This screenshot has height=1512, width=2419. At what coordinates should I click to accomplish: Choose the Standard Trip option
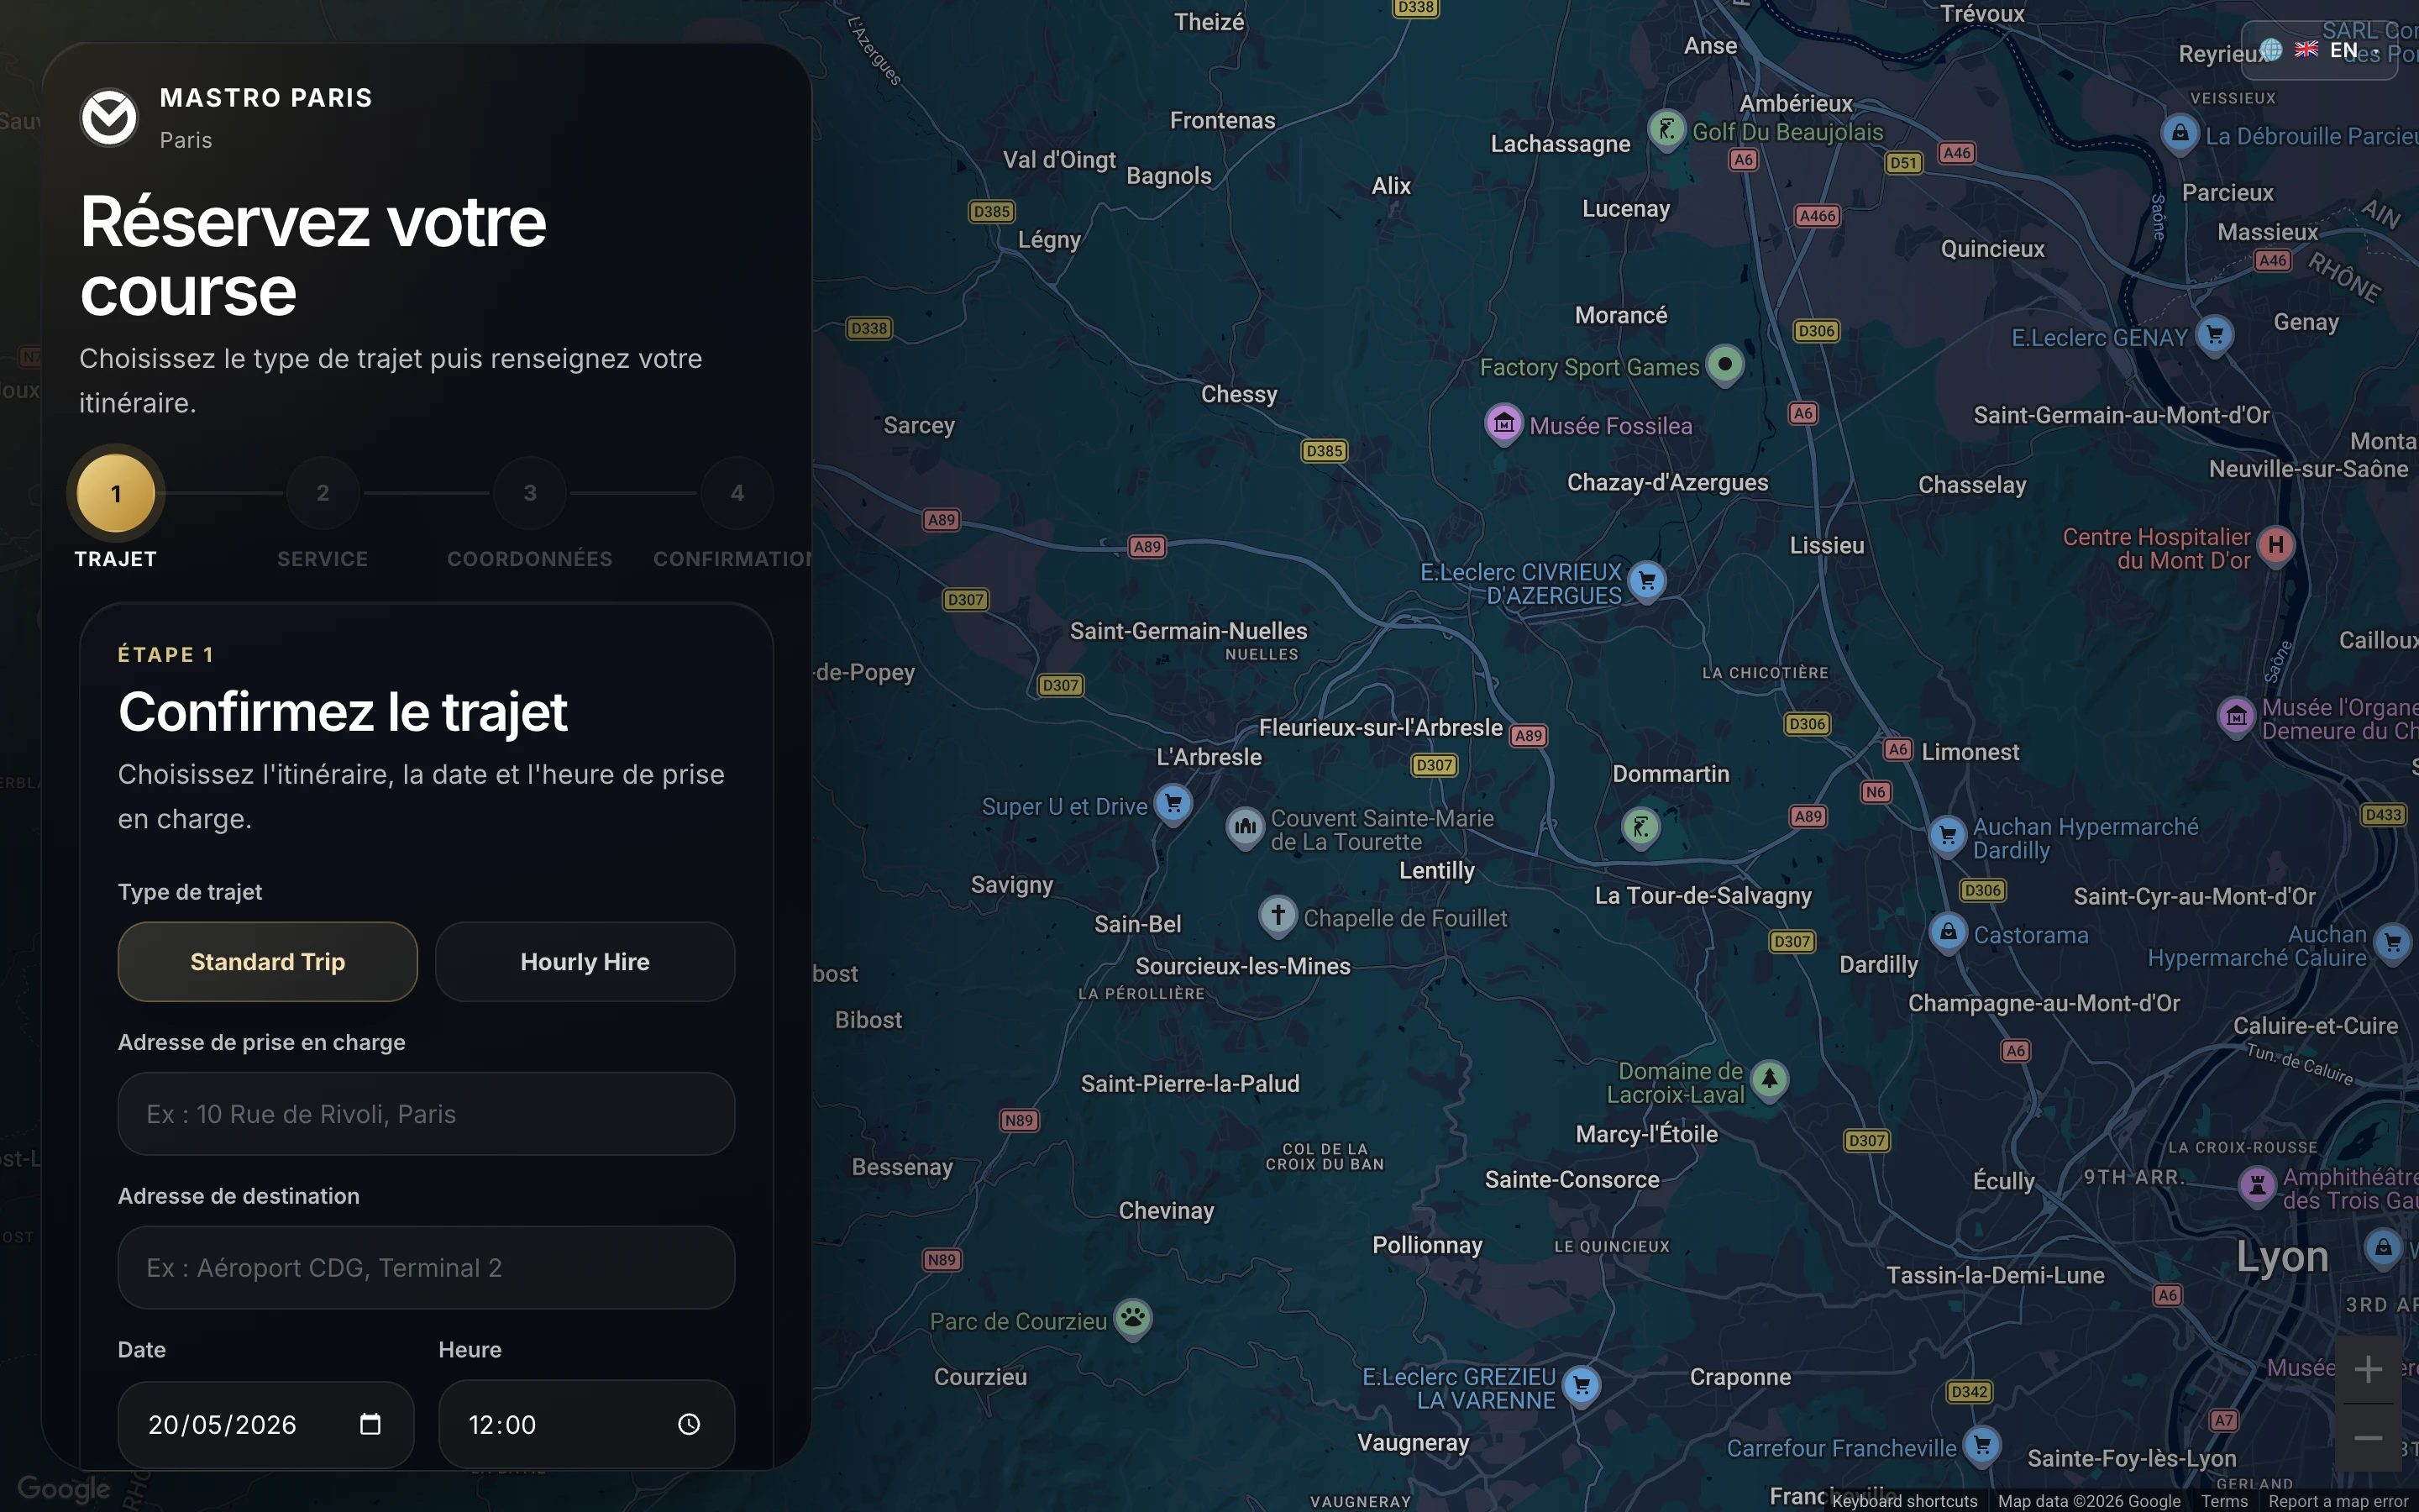click(268, 962)
